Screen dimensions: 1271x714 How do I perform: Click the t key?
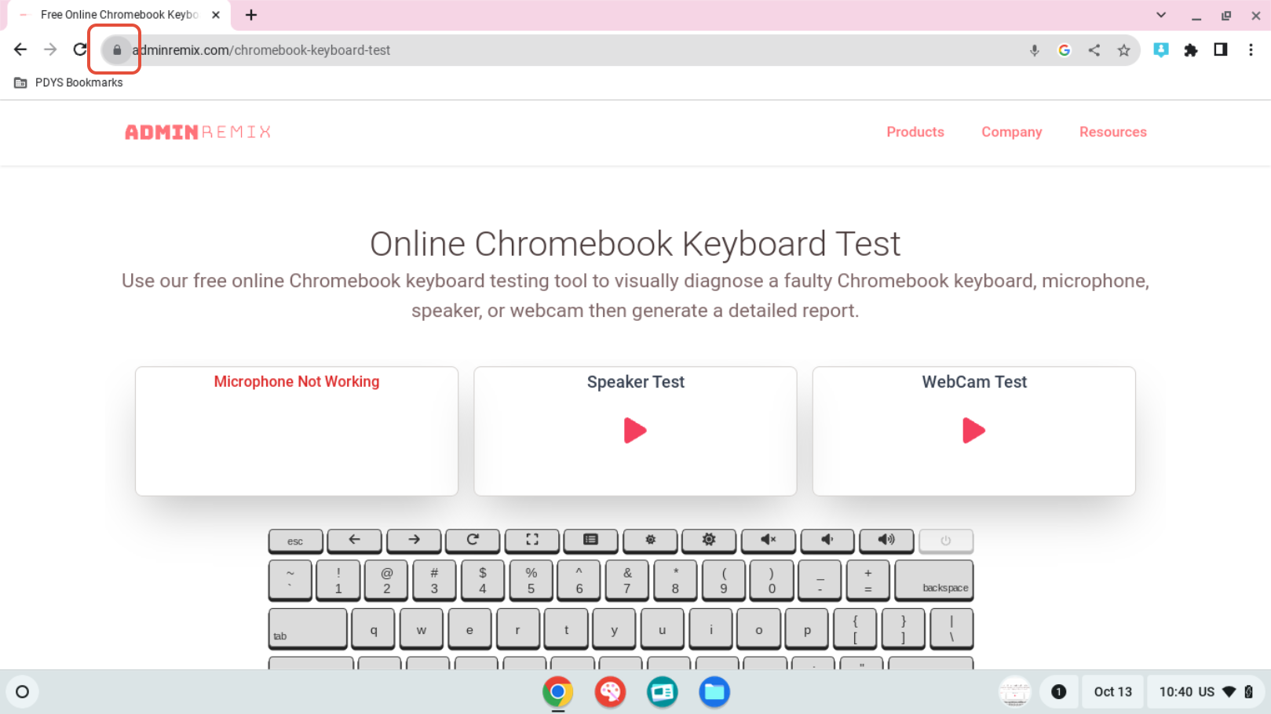[566, 628]
